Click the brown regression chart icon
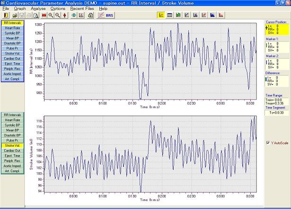291x209 pixels. click(204, 15)
